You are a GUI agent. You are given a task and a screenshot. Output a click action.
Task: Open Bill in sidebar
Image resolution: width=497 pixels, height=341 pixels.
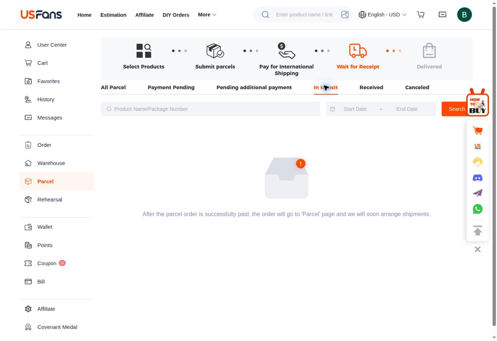(56, 282)
